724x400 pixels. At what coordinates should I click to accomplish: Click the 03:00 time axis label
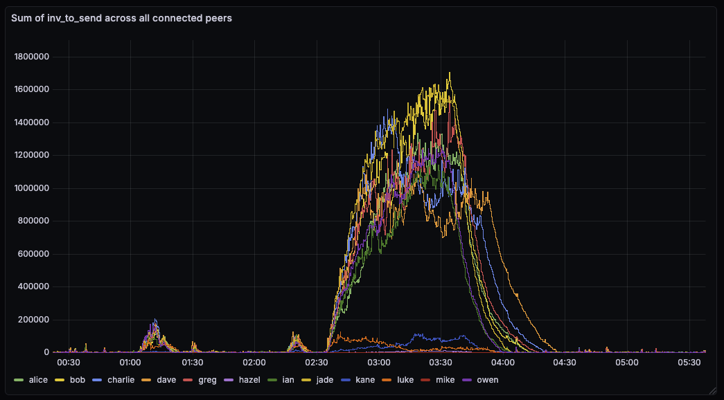[x=378, y=362]
